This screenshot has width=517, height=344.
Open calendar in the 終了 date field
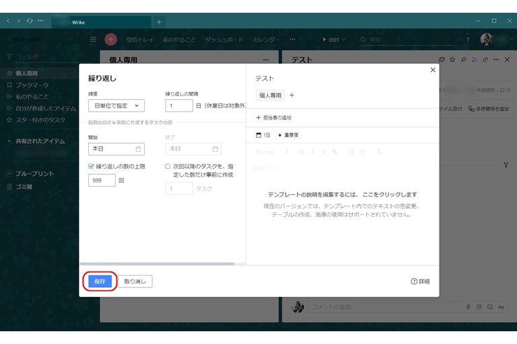(x=215, y=148)
